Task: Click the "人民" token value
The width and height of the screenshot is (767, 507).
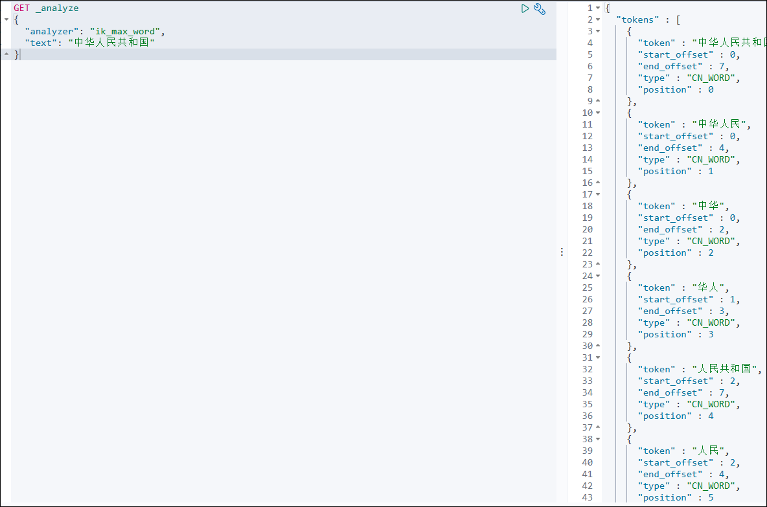Action: click(708, 451)
